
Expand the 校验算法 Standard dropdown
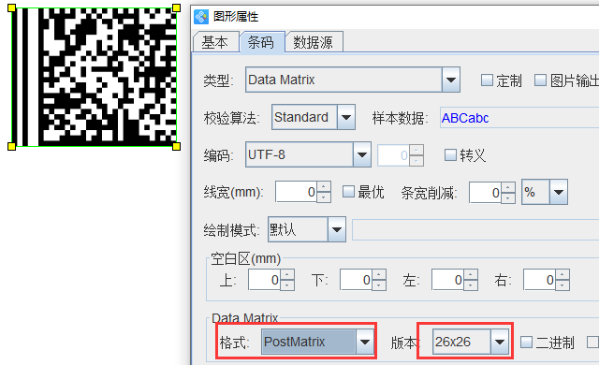point(346,117)
